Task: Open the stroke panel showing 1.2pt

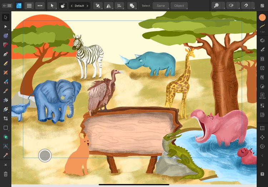Action: 262,28
